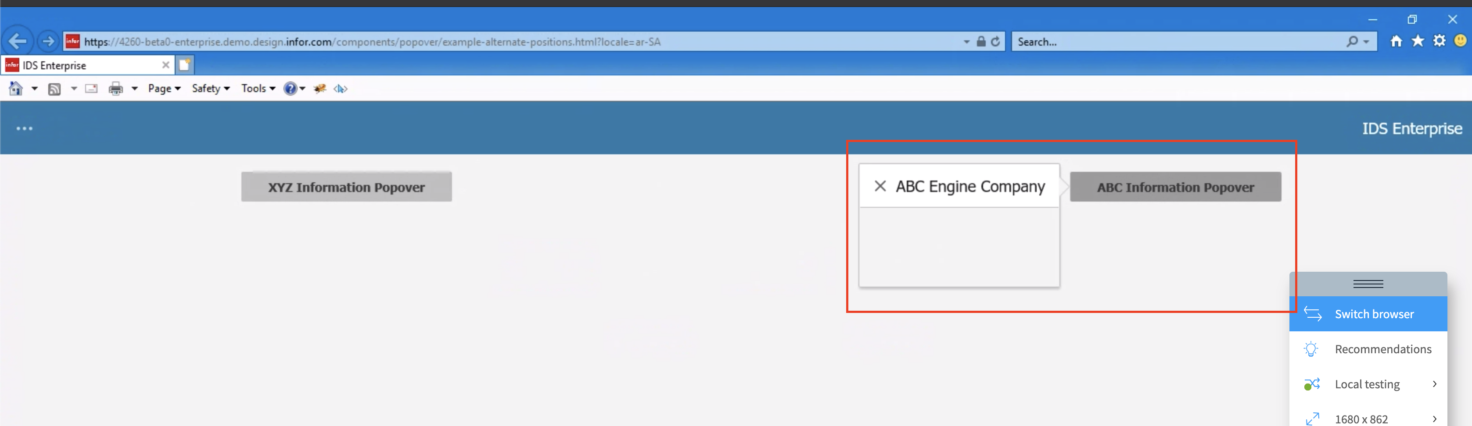Open browser settings gear icon
The width and height of the screenshot is (1472, 426).
1440,40
